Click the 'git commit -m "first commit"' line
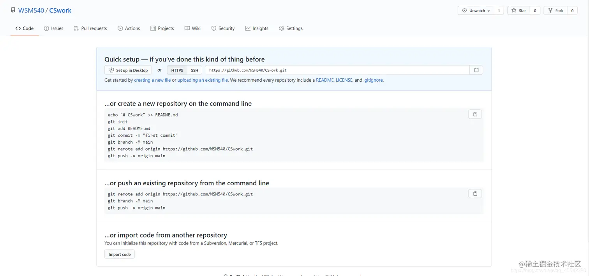589x276 pixels. pyautogui.click(x=143, y=135)
